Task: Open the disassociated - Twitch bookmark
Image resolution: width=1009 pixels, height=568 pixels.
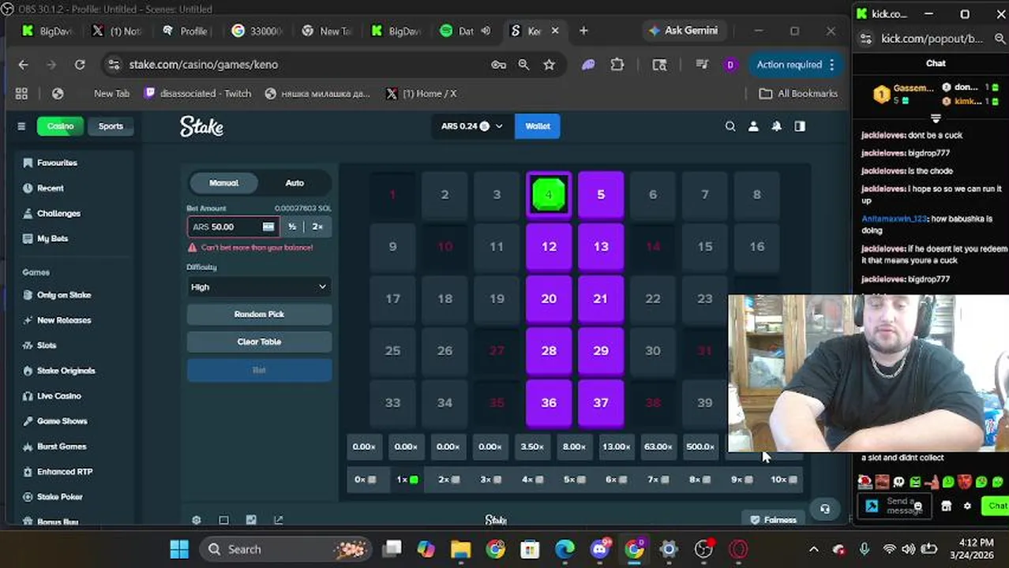Action: [198, 93]
